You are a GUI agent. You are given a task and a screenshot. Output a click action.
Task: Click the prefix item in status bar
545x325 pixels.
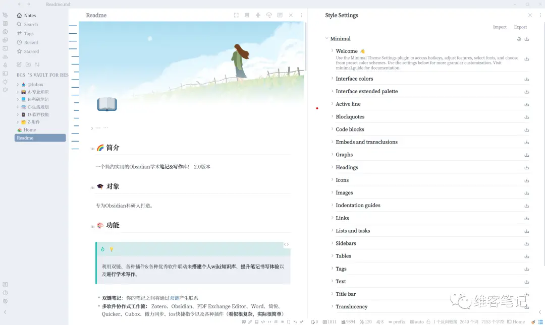[397, 322]
